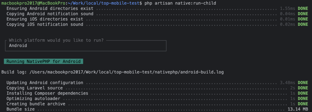Click the 'Installing Composer dependencies' line
This screenshot has width=312, height=112.
pos(47,93)
